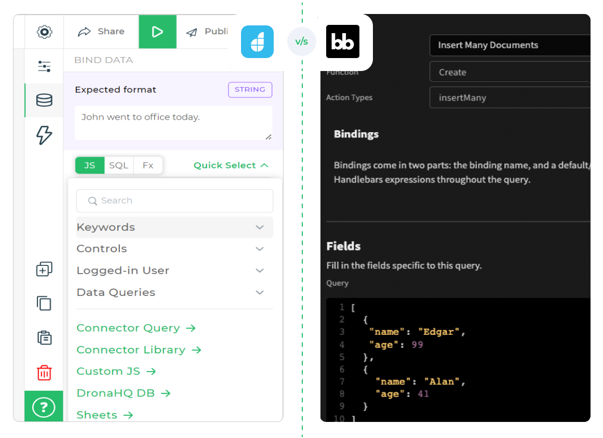Image resolution: width=603 pixels, height=438 pixels.
Task: Click the DronaHQ app logo
Action: coord(257,41)
